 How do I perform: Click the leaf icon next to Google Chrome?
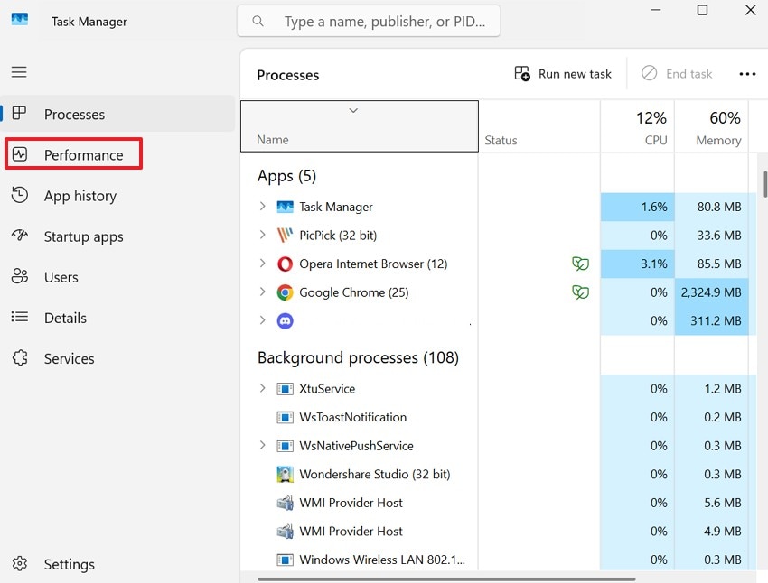pyautogui.click(x=581, y=292)
